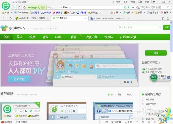The image size is (173, 124).
Task: Click the magnifier icon in browser search box
Action: pyautogui.click(x=168, y=8)
